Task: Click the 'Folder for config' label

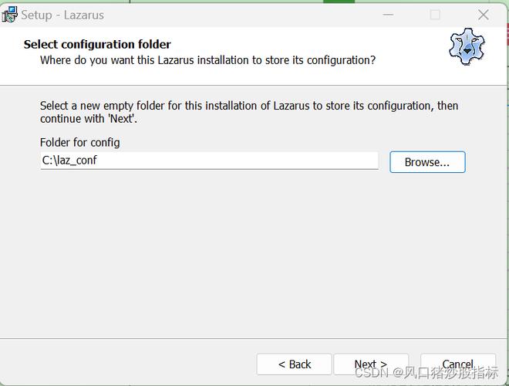Action: (80, 142)
